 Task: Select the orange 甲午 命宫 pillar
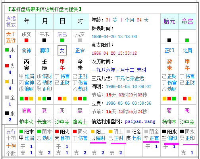click(187, 65)
